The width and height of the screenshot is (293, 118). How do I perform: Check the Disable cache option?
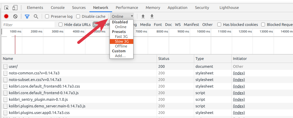(x=78, y=16)
